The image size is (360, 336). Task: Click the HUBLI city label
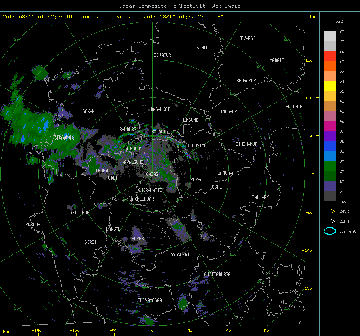(x=111, y=178)
